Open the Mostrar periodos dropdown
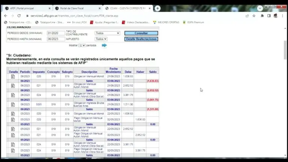The height and width of the screenshot is (162, 288). [82, 45]
